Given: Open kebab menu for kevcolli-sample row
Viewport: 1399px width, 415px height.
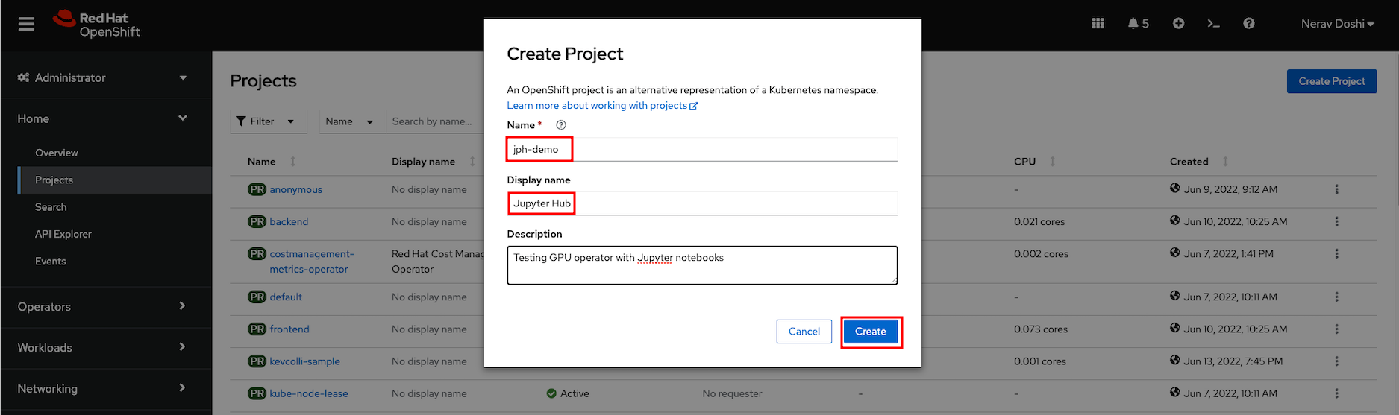Looking at the screenshot, I should (x=1336, y=361).
